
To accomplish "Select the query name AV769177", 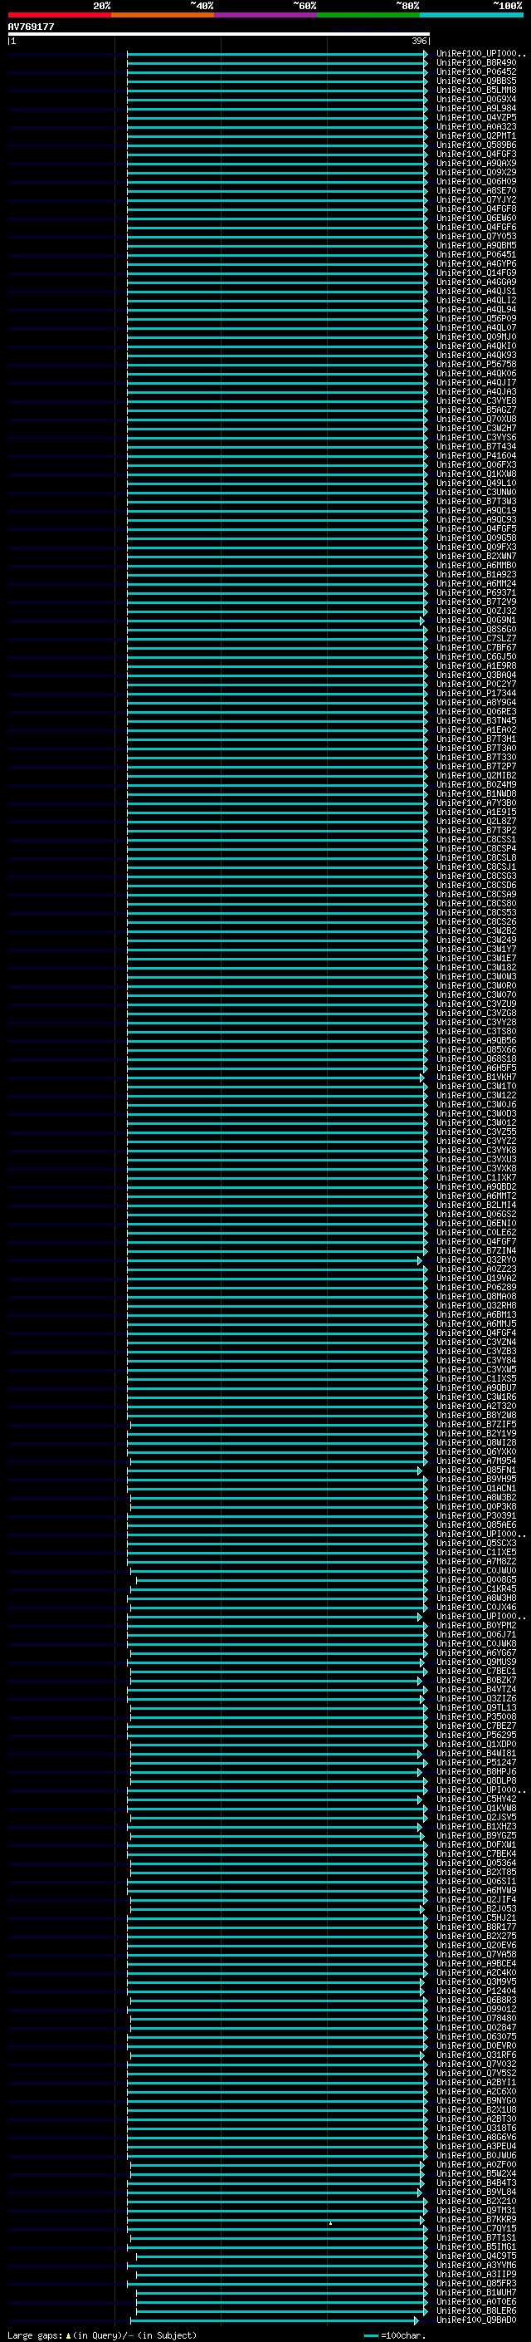I will 31,27.
